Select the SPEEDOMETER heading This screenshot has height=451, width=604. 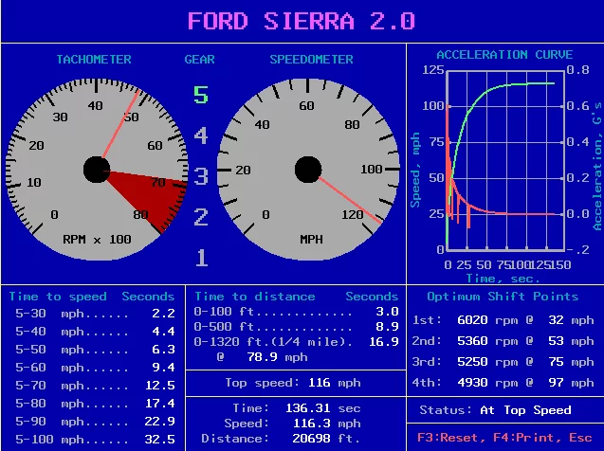tap(311, 60)
